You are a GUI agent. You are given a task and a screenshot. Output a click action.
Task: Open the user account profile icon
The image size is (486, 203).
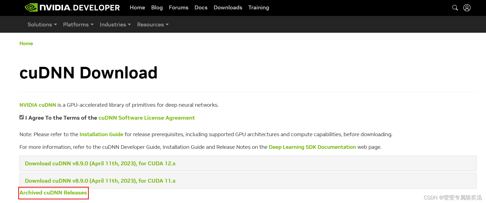coord(467,8)
